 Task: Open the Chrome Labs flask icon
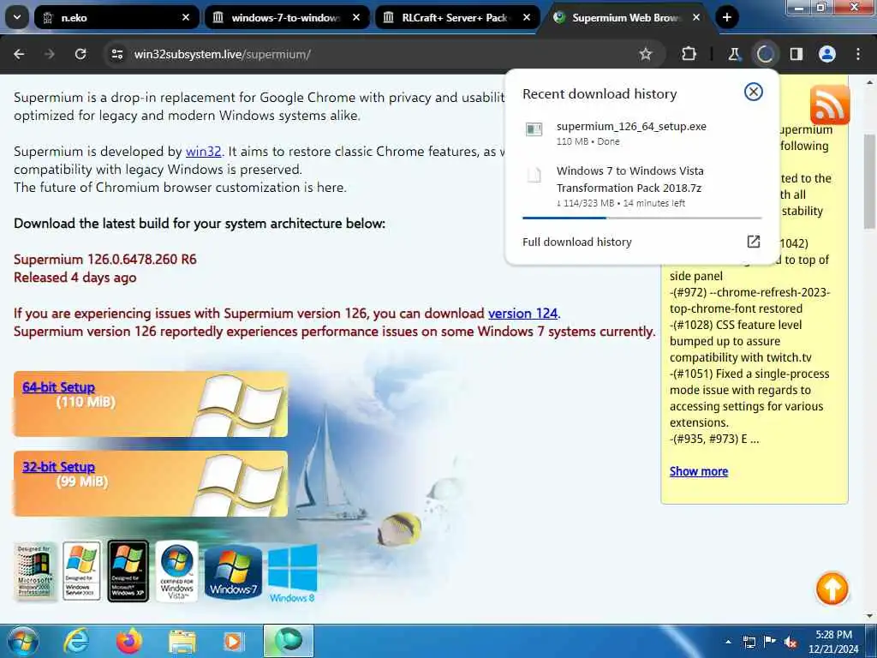[734, 54]
